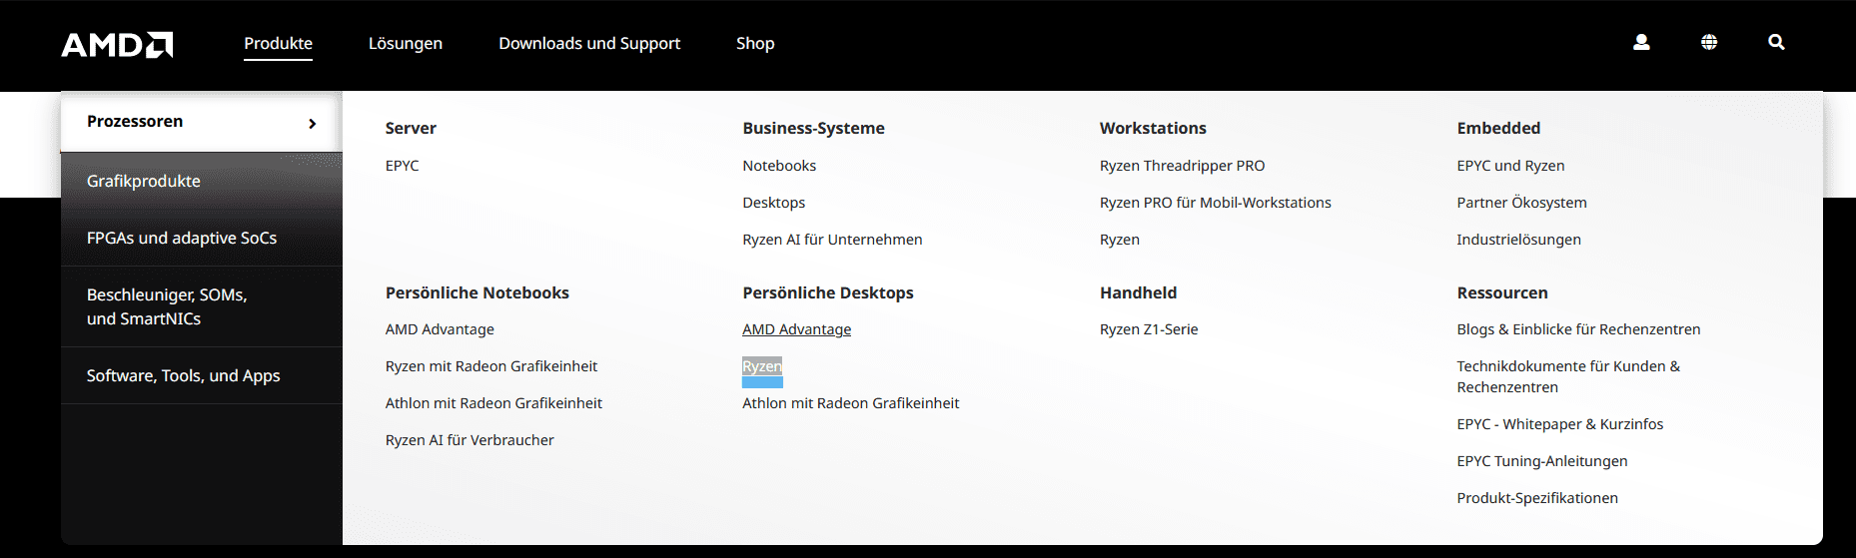Open the Server heading link

411,128
